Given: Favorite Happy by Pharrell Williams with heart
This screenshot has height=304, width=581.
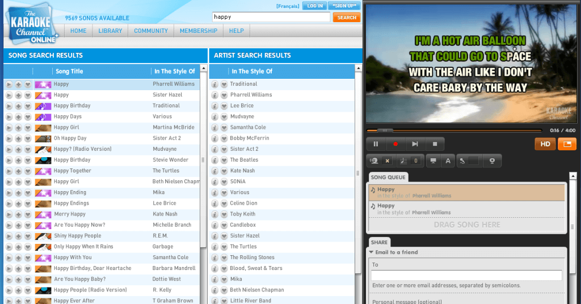Looking at the screenshot, I should pyautogui.click(x=27, y=85).
